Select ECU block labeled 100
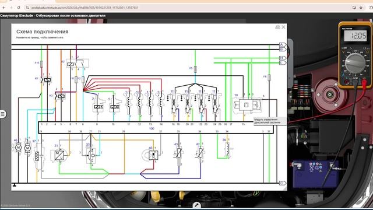Viewport: 373px width, 210px height. pyautogui.click(x=156, y=128)
